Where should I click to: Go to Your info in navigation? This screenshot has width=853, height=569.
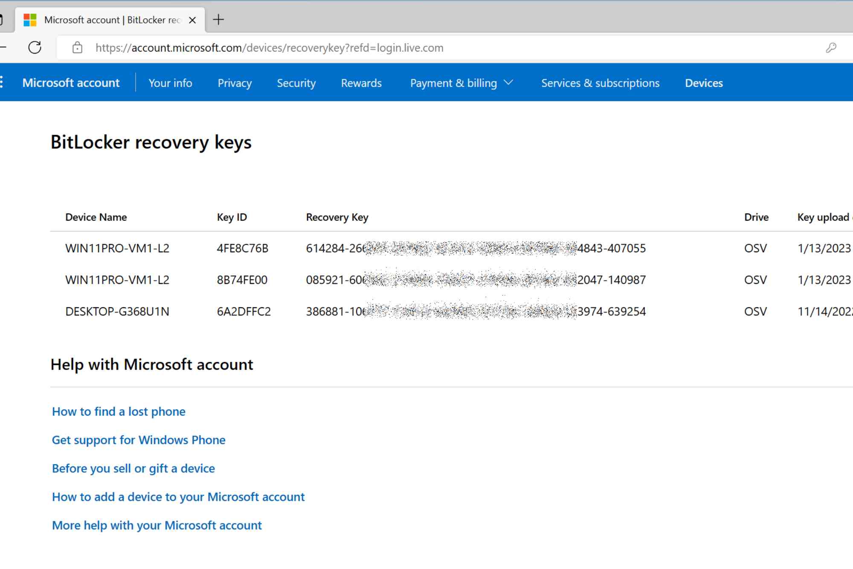170,83
